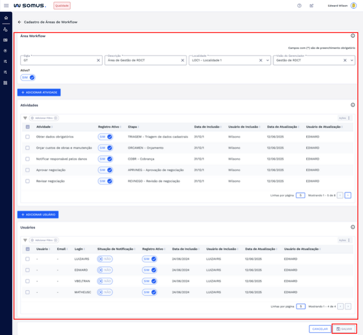The width and height of the screenshot is (363, 335).
Task: Open the hamburger menu beside Somus logo
Action: click(6, 5)
